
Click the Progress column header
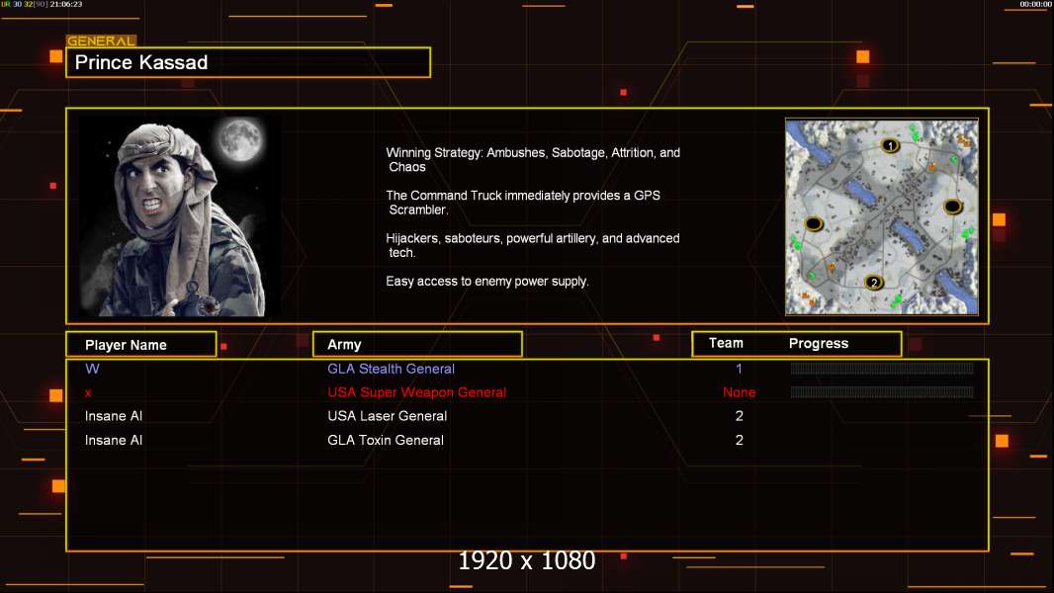[x=819, y=343]
